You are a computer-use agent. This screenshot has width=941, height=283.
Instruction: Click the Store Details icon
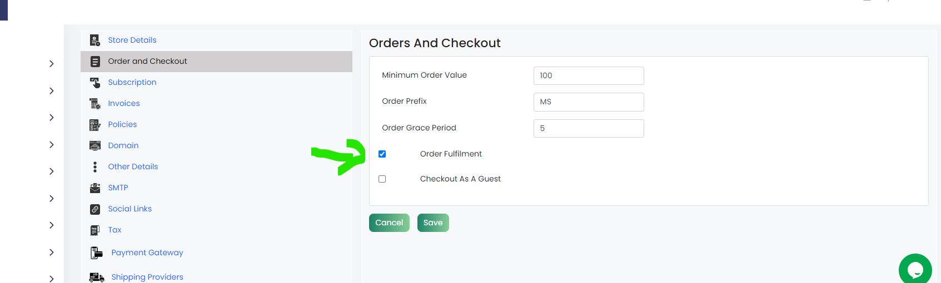click(x=95, y=40)
